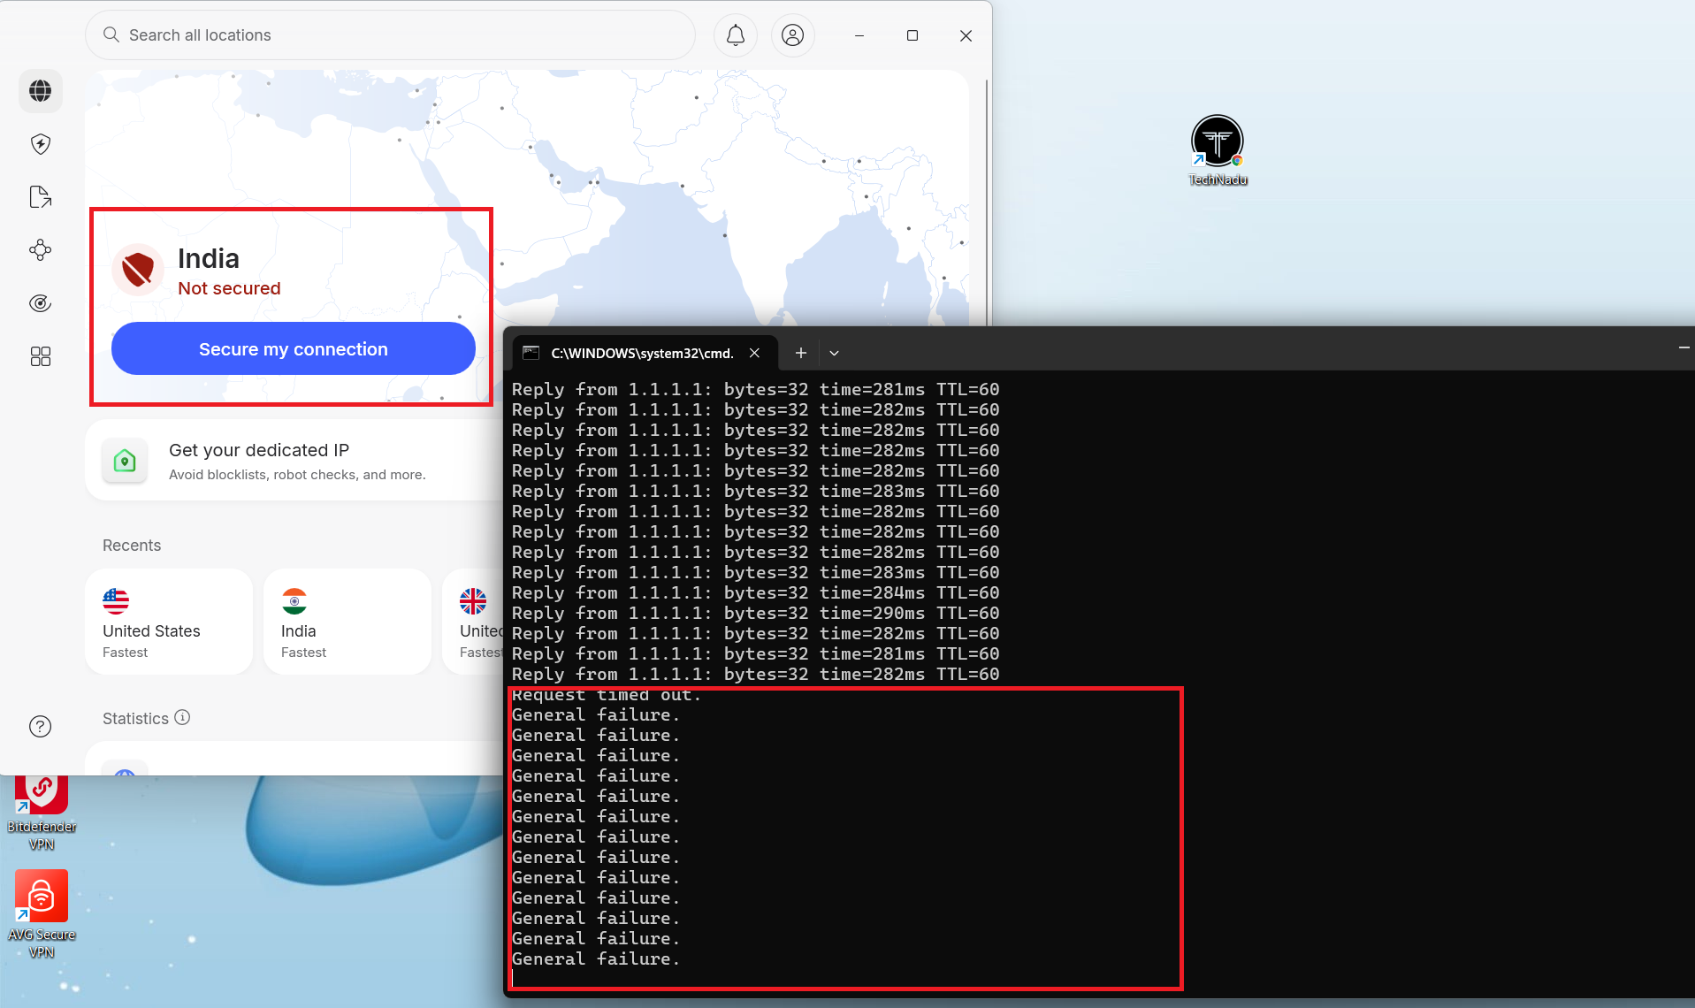Add a new terminal tab
This screenshot has height=1008, width=1695.
(x=800, y=353)
